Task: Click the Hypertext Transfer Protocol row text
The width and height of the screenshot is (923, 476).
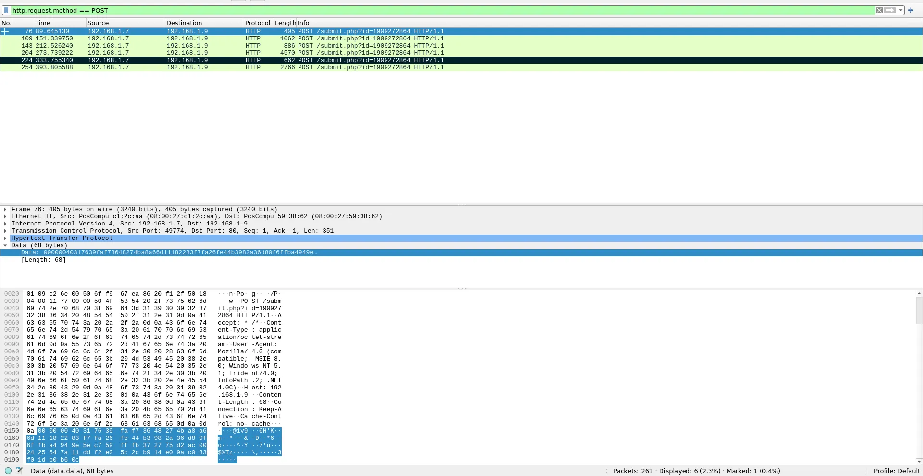Action: [62, 238]
